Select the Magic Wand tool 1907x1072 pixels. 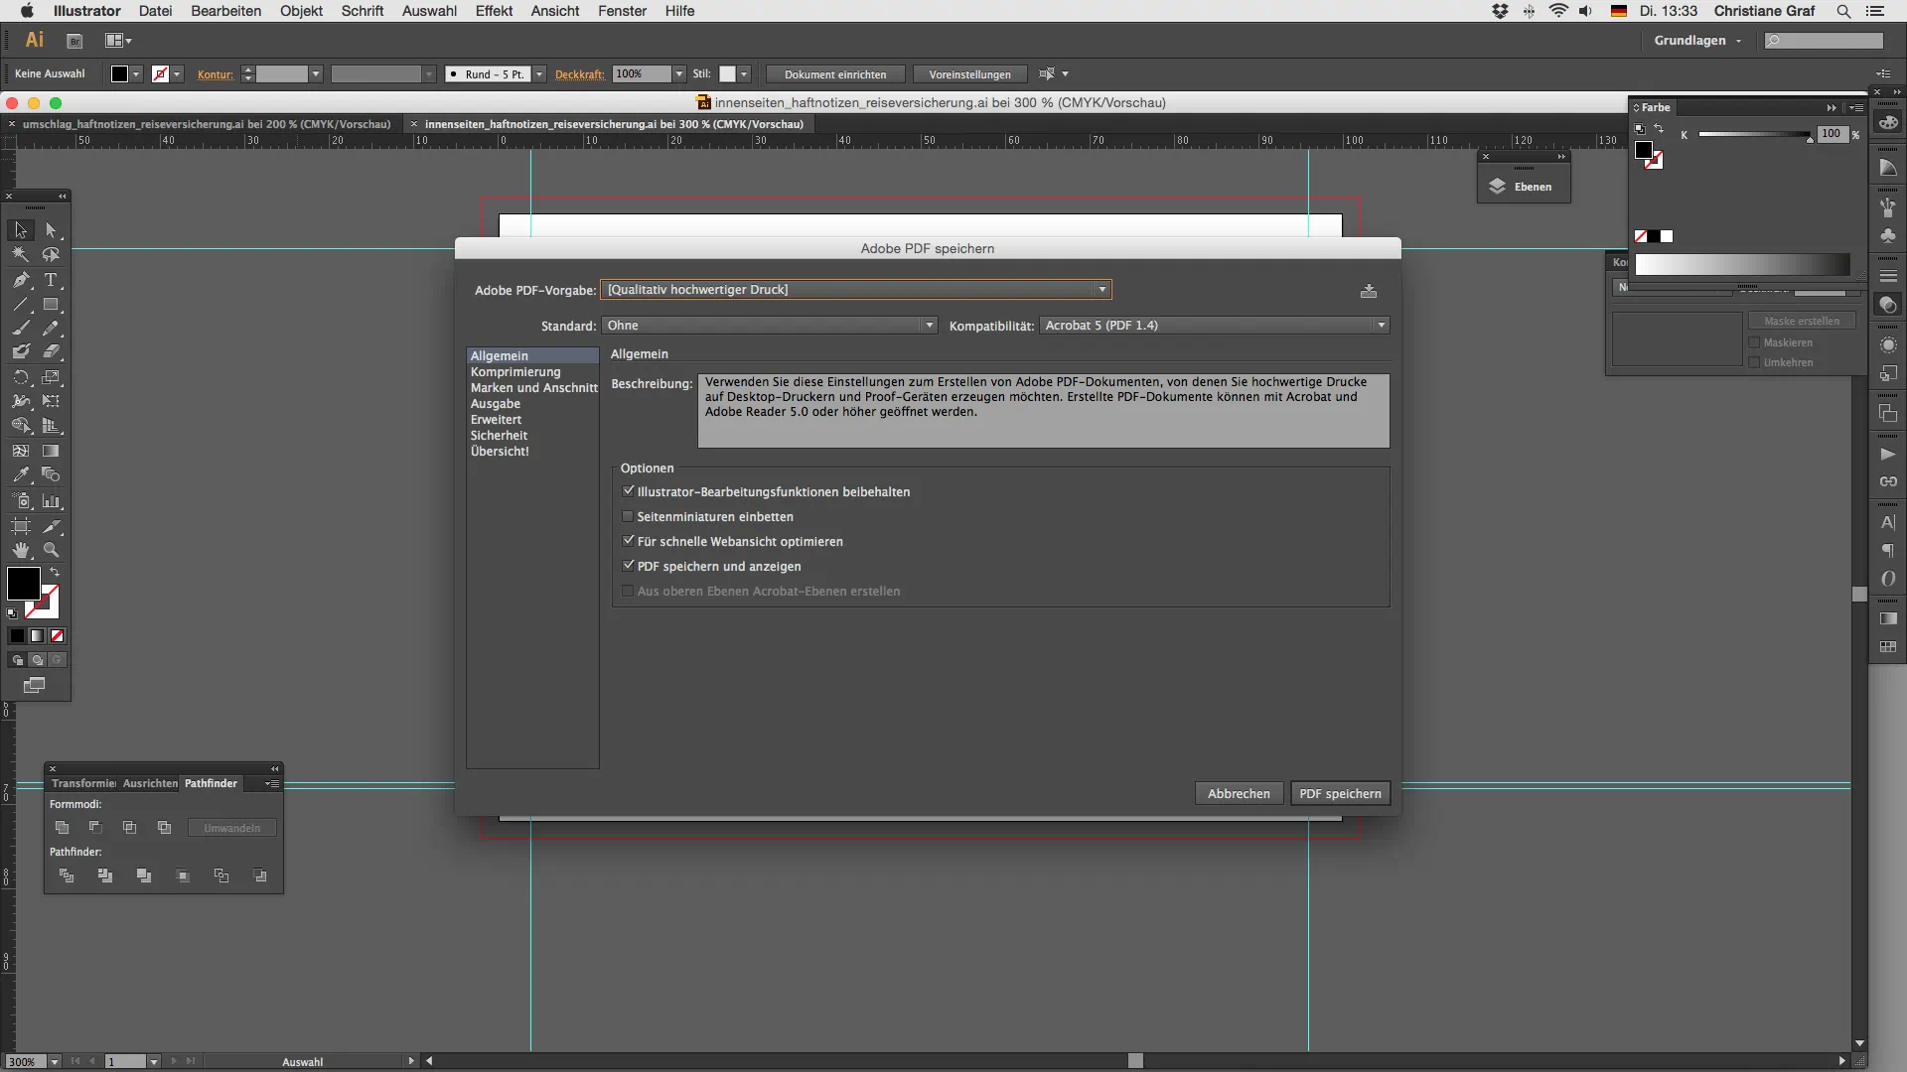tap(21, 255)
